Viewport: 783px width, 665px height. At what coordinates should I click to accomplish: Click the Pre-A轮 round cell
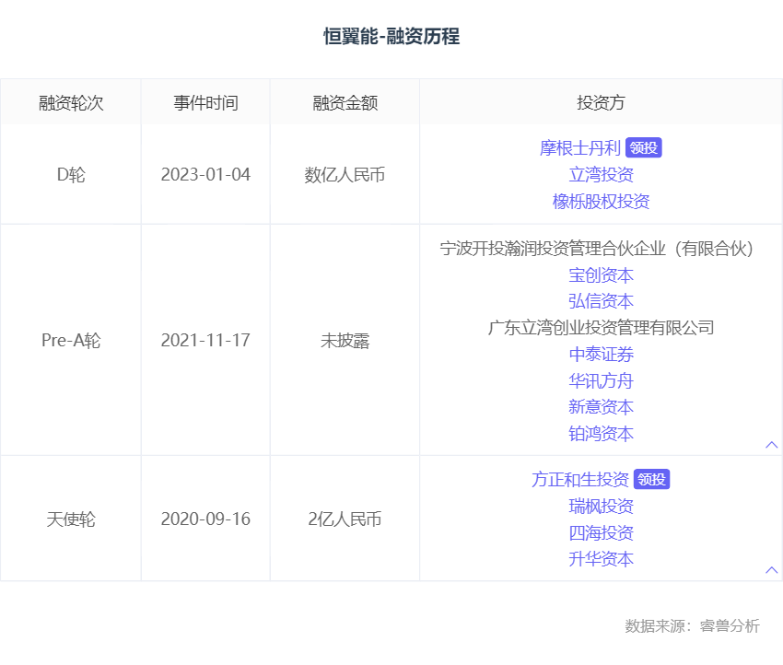coord(71,341)
